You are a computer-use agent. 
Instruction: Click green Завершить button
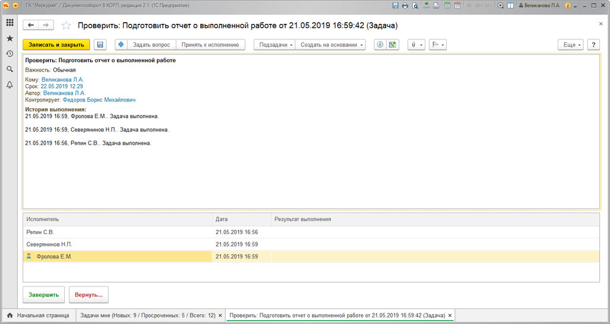point(43,295)
